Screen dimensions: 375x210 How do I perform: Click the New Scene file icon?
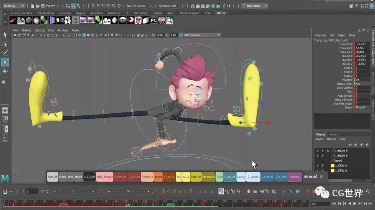[x=32, y=6]
